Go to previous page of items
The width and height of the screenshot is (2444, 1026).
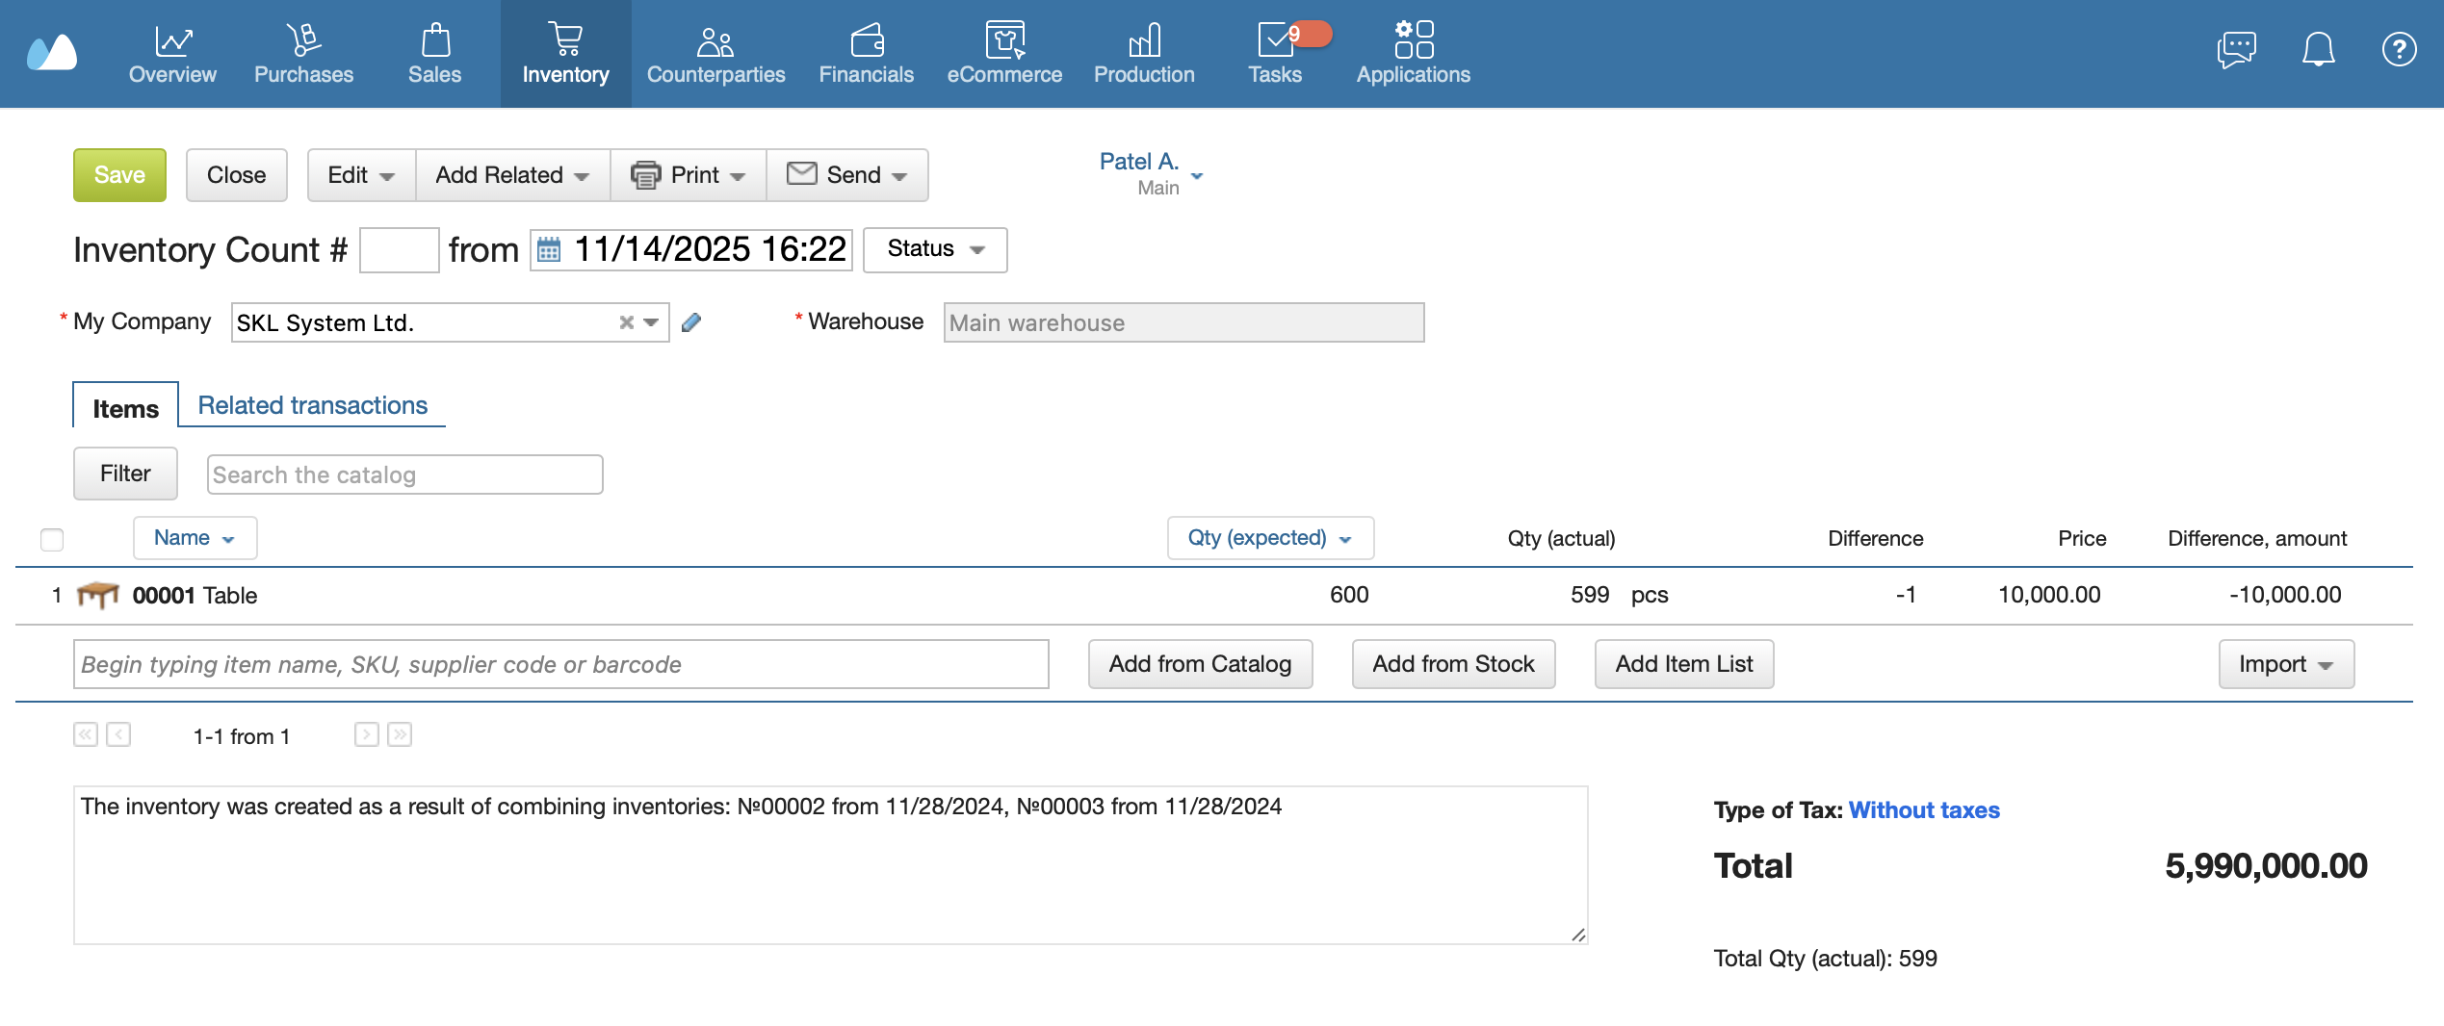click(118, 735)
